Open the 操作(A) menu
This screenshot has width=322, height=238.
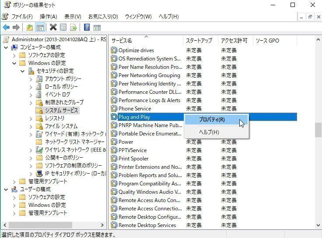point(49,17)
